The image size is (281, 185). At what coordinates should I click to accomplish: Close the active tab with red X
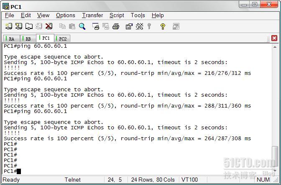click(x=274, y=38)
